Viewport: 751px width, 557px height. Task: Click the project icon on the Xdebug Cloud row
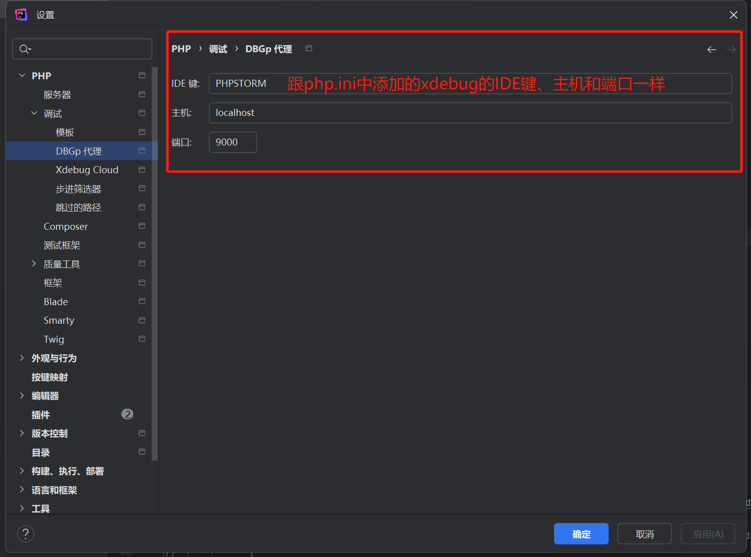[142, 170]
